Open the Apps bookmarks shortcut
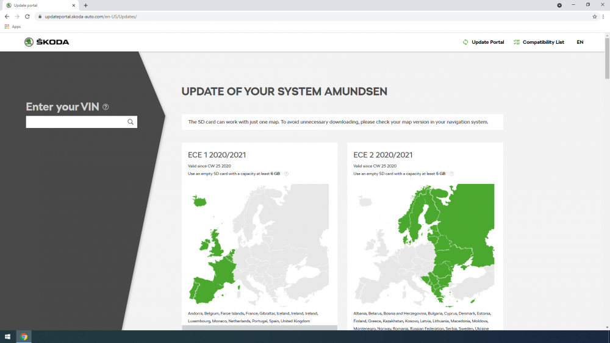The width and height of the screenshot is (610, 343). pos(12,26)
